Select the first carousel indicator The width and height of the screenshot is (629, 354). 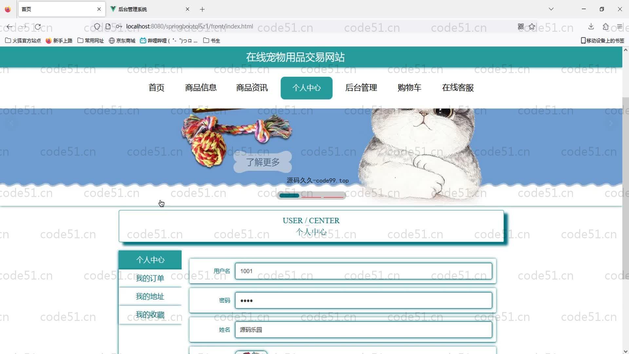289,196
